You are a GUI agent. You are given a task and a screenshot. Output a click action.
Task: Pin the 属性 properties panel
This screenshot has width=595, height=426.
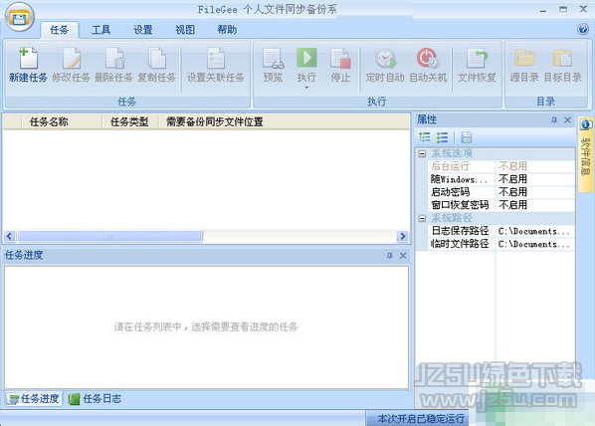click(x=554, y=120)
